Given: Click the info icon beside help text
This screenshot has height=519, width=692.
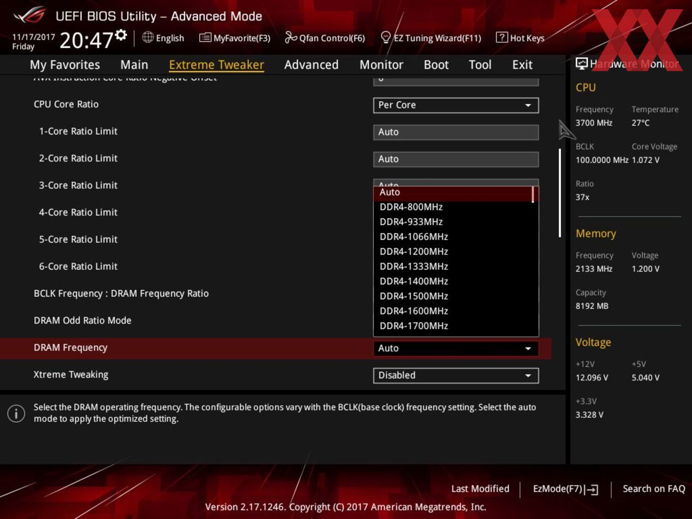Looking at the screenshot, I should (16, 413).
